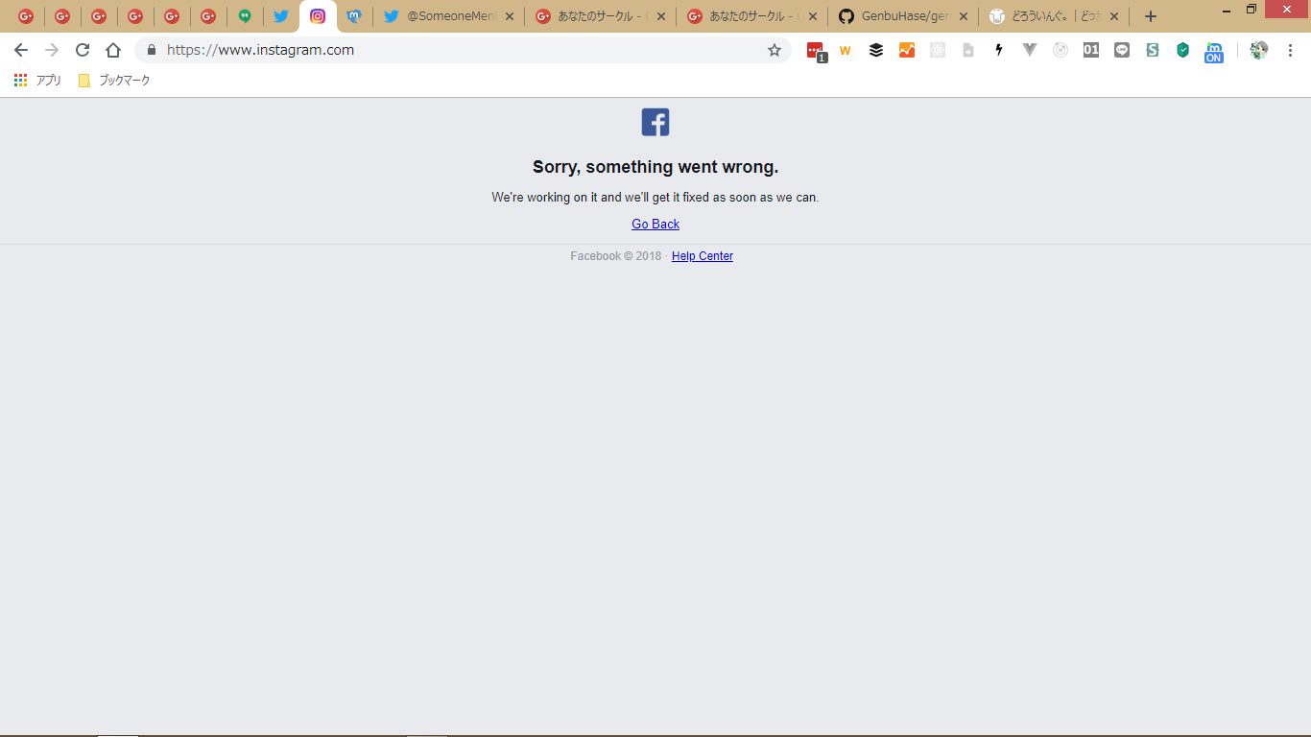Go back to the previous page
1311x737 pixels.
21,50
